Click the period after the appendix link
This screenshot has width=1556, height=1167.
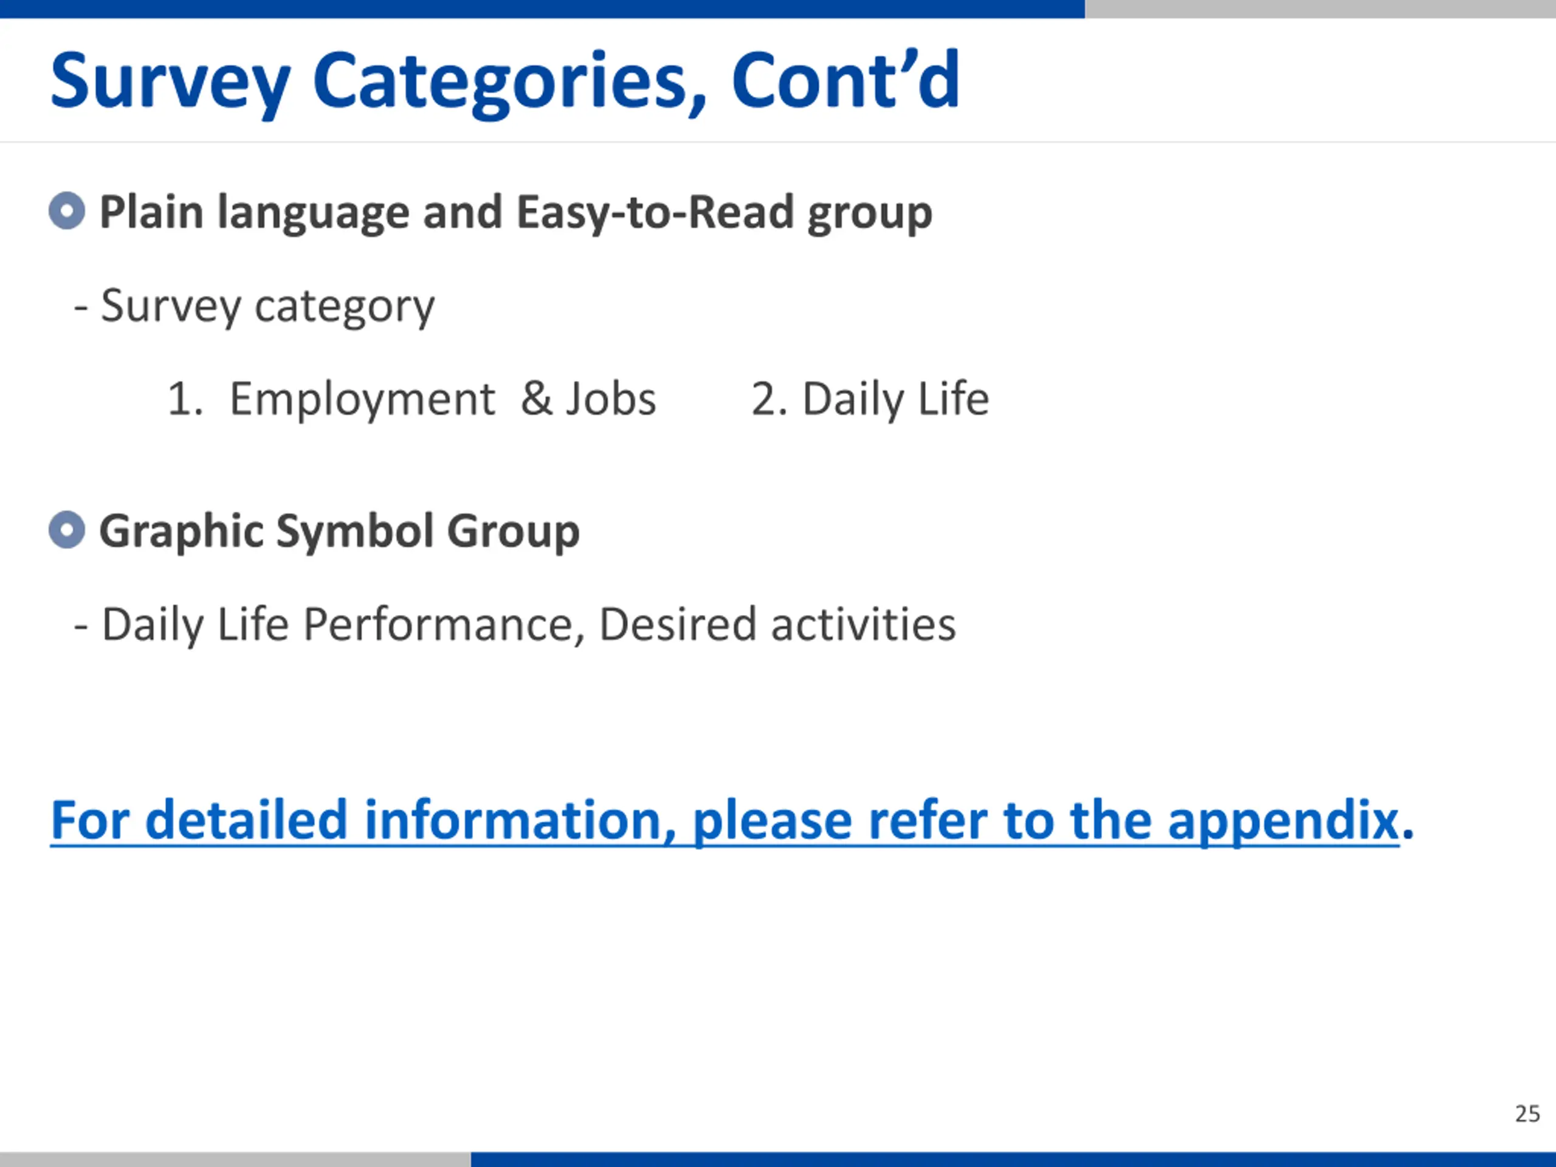[x=1408, y=833]
